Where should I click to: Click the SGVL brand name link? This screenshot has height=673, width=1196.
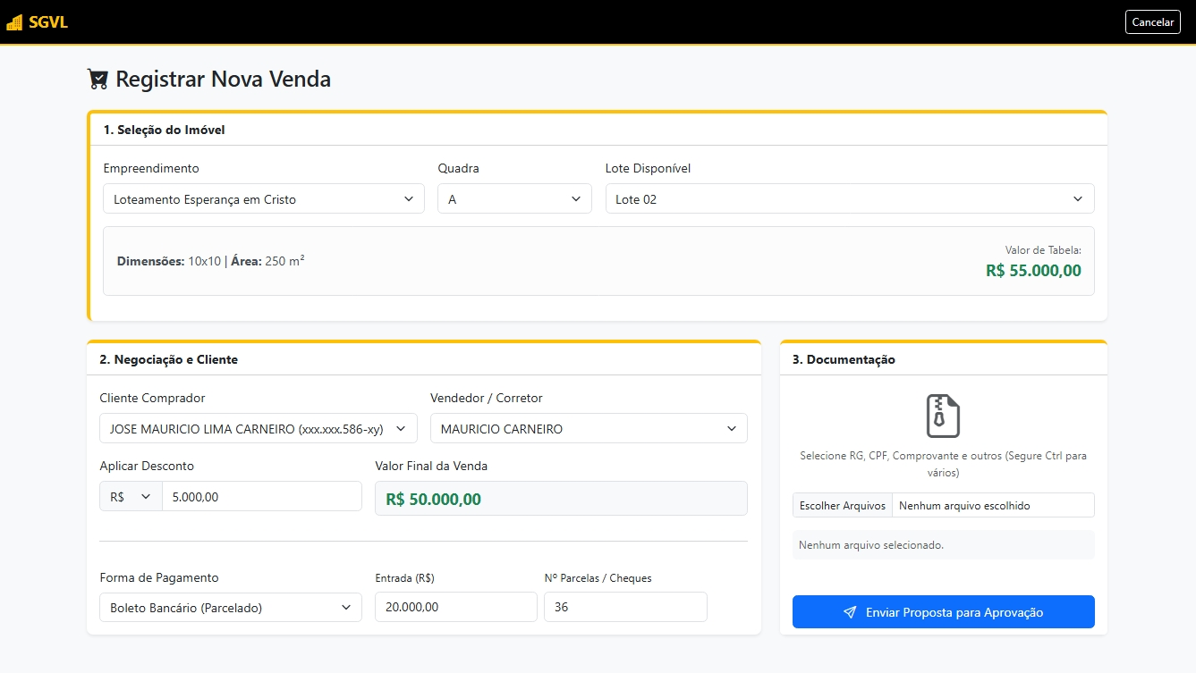tap(48, 22)
